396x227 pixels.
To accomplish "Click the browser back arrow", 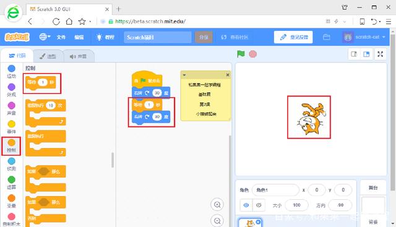I will tap(30, 22).
